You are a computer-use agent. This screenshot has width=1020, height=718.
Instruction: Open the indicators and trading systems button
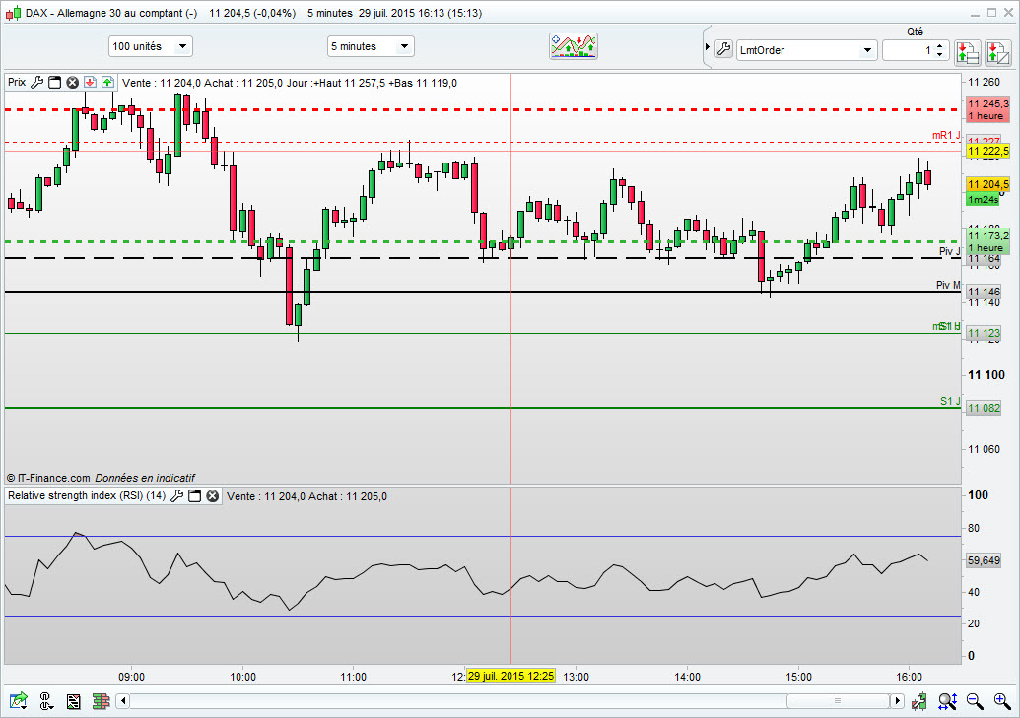[x=574, y=46]
